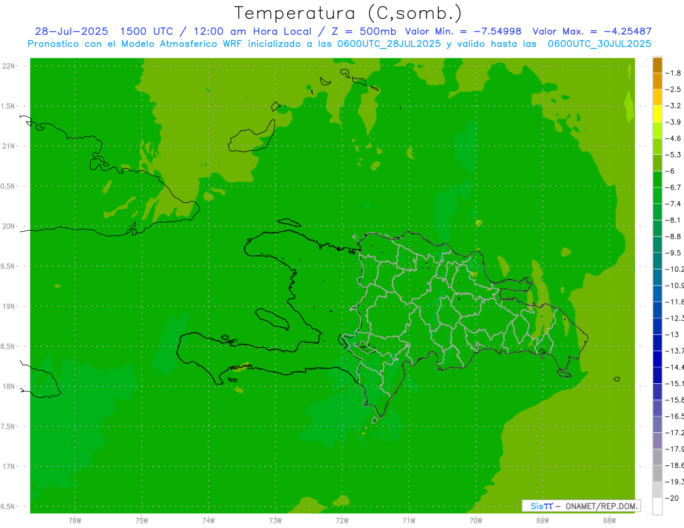This screenshot has width=684, height=528.
Task: Click the longitude label "71W"
Action: click(409, 521)
